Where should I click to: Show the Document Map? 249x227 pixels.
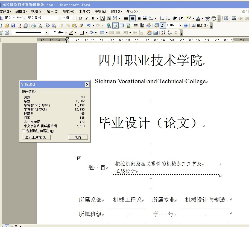[x=156, y=25]
